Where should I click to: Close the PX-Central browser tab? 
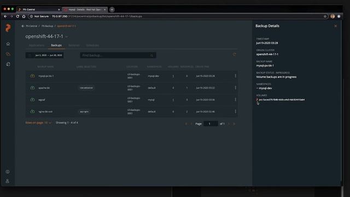[x=59, y=10]
